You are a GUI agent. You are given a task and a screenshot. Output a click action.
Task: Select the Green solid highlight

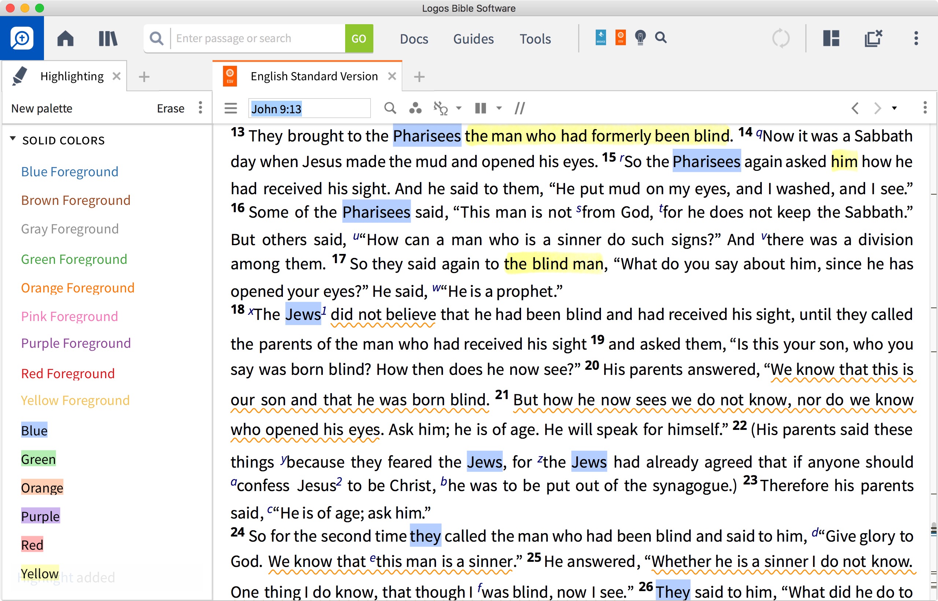point(38,458)
